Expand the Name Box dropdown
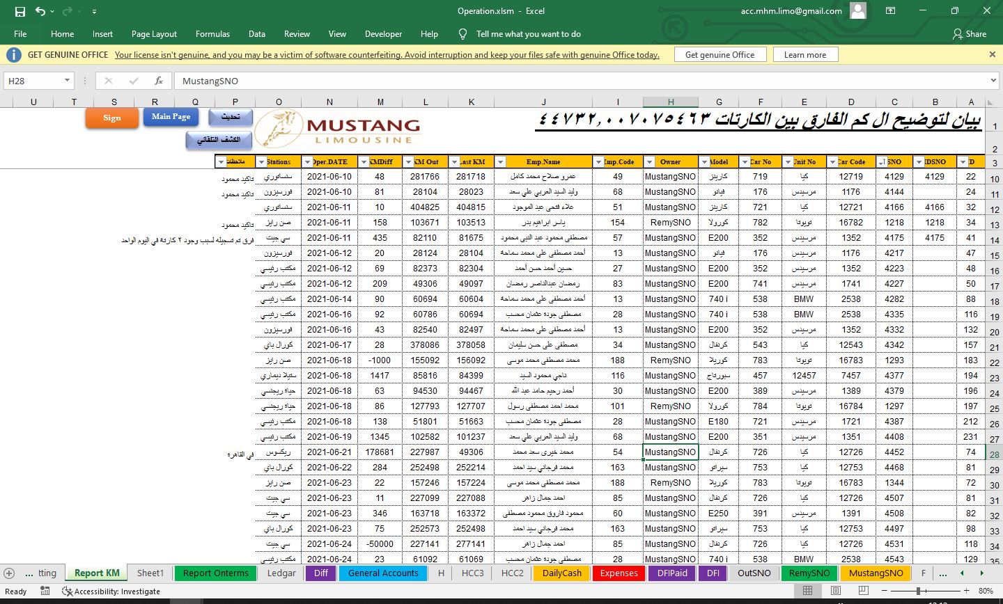Screen dimensions: 1003x604 click(67, 81)
